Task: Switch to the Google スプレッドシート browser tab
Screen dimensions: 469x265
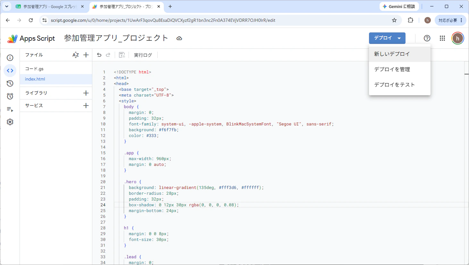Action: 50,6
